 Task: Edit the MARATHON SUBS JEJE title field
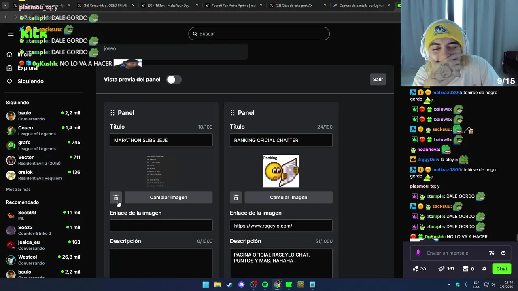[x=161, y=140]
